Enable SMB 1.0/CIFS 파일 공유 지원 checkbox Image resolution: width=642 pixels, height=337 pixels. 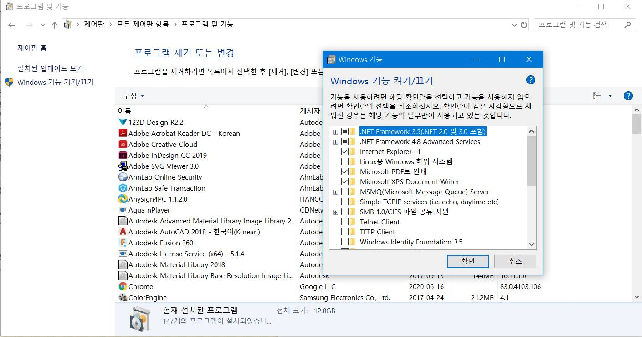coord(345,212)
